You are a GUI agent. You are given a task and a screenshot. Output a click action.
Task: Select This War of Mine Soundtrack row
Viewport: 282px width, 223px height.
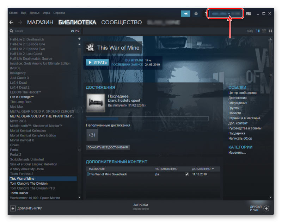pyautogui.click(x=153, y=174)
